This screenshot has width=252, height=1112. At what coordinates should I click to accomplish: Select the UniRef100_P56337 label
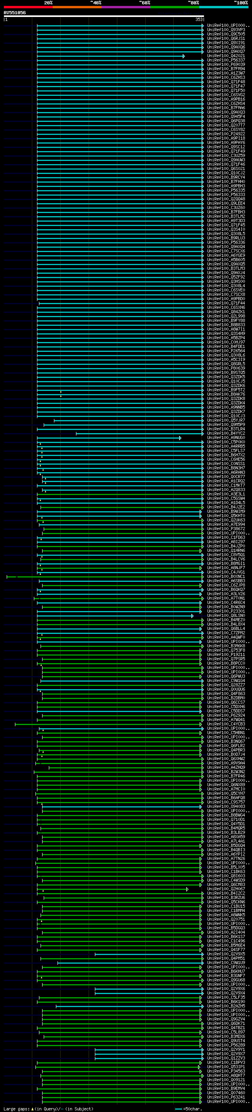(x=226, y=60)
